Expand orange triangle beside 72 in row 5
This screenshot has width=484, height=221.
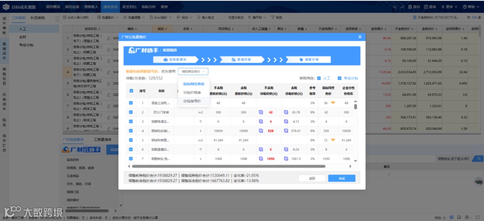333,140
